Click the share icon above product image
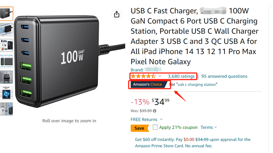The height and width of the screenshot is (153, 273). [x=117, y=14]
